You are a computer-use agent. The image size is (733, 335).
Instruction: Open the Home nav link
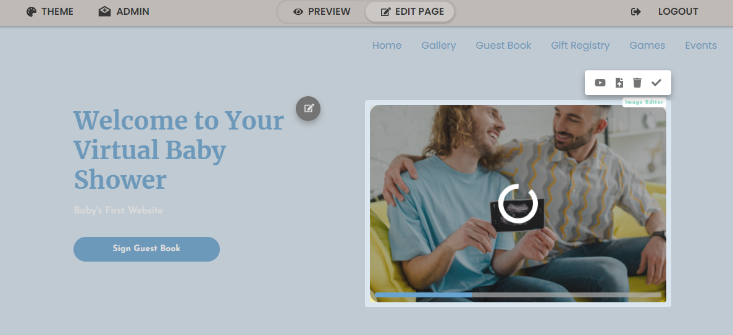tap(387, 45)
